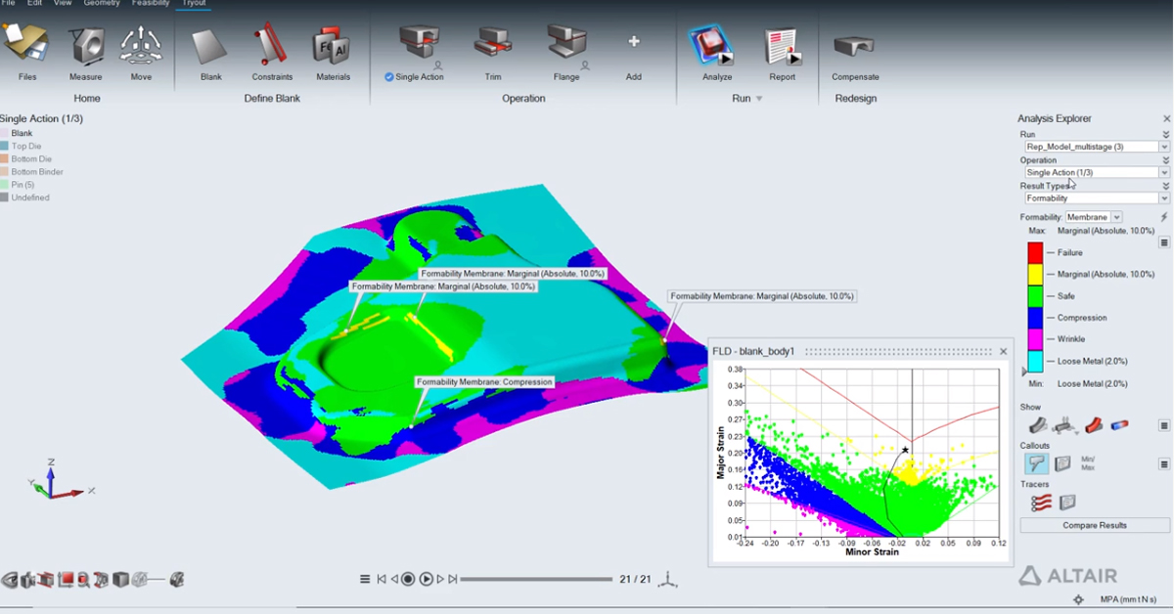The image size is (1174, 614).
Task: Toggle Top Die visibility in legend
Action: coord(22,146)
